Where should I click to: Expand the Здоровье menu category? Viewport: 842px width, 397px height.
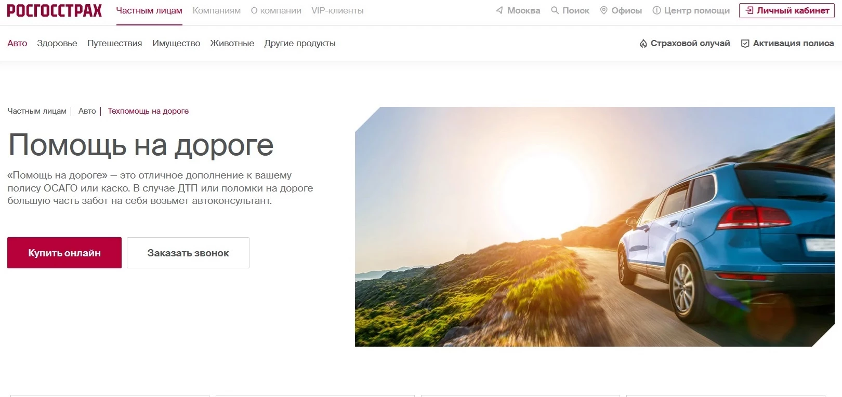[57, 44]
